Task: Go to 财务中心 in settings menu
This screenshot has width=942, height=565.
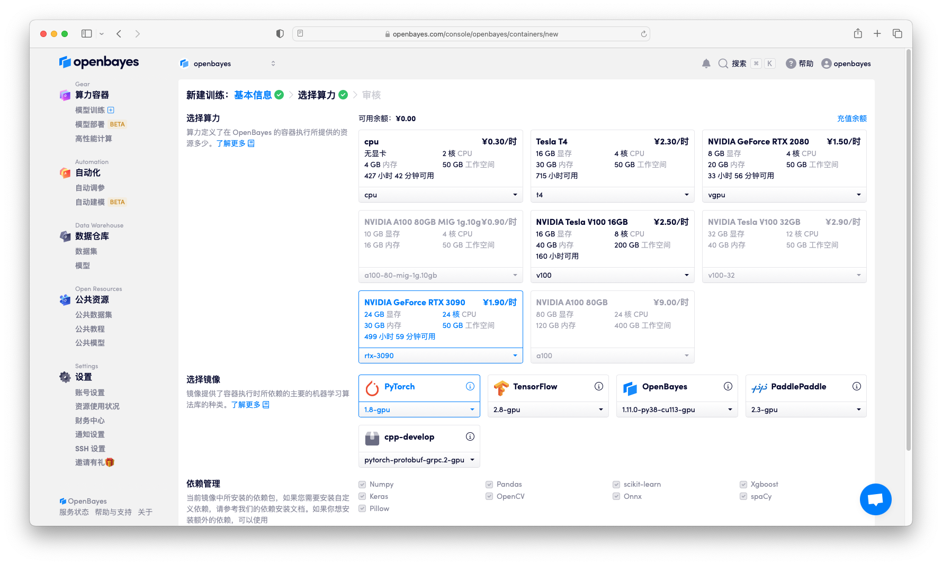Action: coord(89,421)
